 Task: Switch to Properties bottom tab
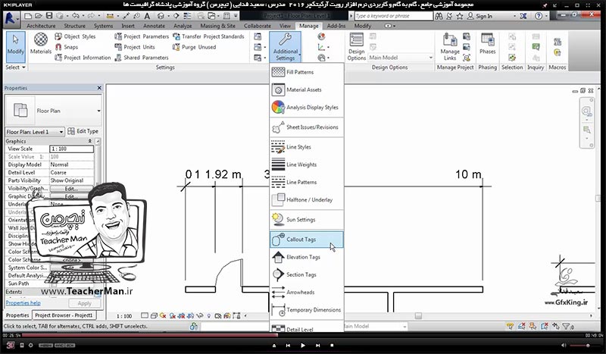click(x=17, y=315)
